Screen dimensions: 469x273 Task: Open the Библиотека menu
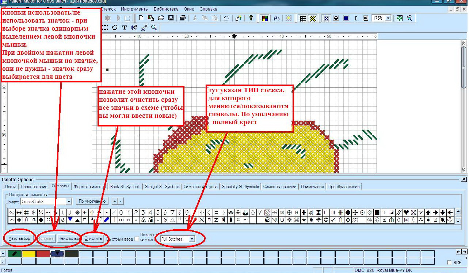(x=166, y=9)
